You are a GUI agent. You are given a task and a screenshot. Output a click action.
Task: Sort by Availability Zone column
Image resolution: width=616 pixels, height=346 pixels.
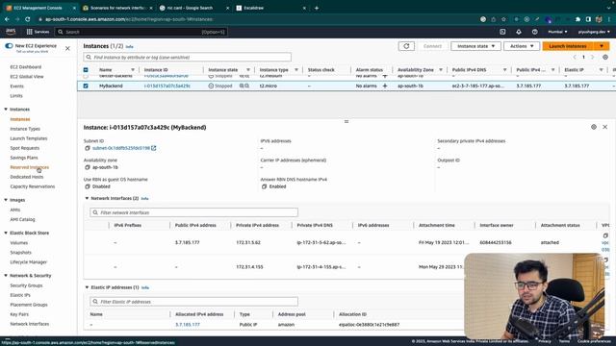click(x=441, y=70)
